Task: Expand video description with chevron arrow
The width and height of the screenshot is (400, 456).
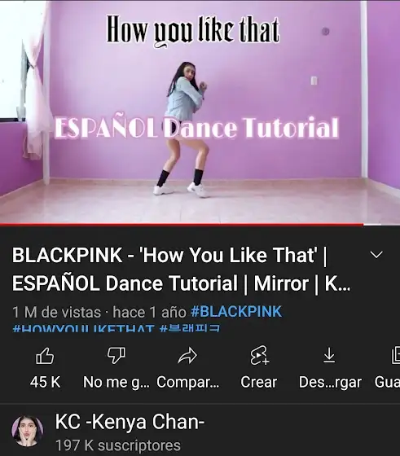Action: click(376, 255)
